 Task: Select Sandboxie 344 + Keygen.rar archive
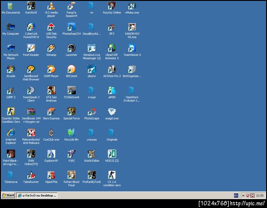click(x=31, y=115)
